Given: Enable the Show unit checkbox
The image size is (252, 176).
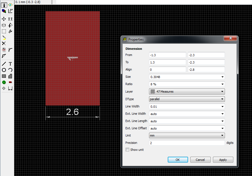Looking at the screenshot, I should [x=127, y=150].
